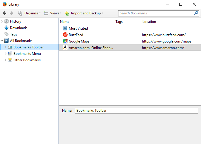Select the Tags item in sidebar
201x144 pixels.
(14, 34)
